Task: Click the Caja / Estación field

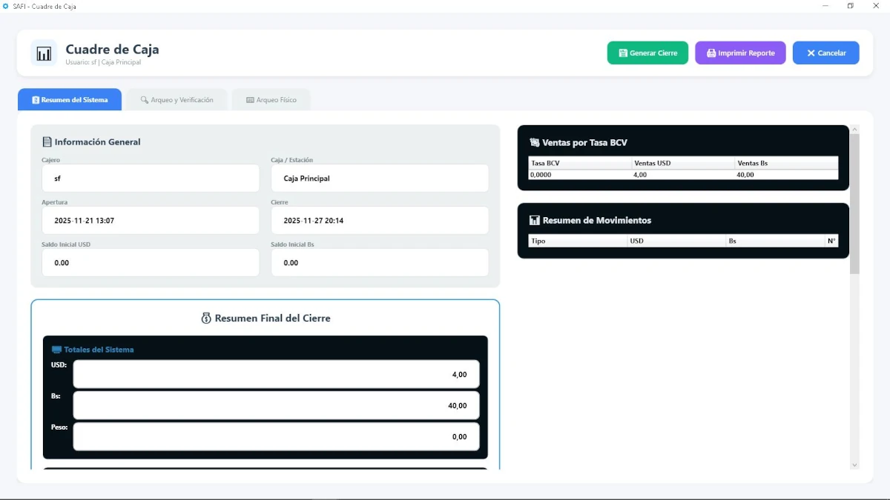Action: (x=379, y=179)
